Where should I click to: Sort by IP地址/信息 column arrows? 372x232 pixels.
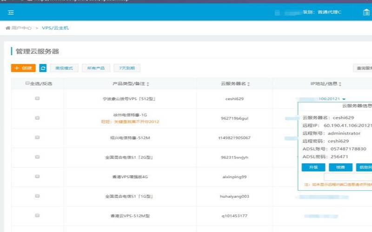coord(340,84)
